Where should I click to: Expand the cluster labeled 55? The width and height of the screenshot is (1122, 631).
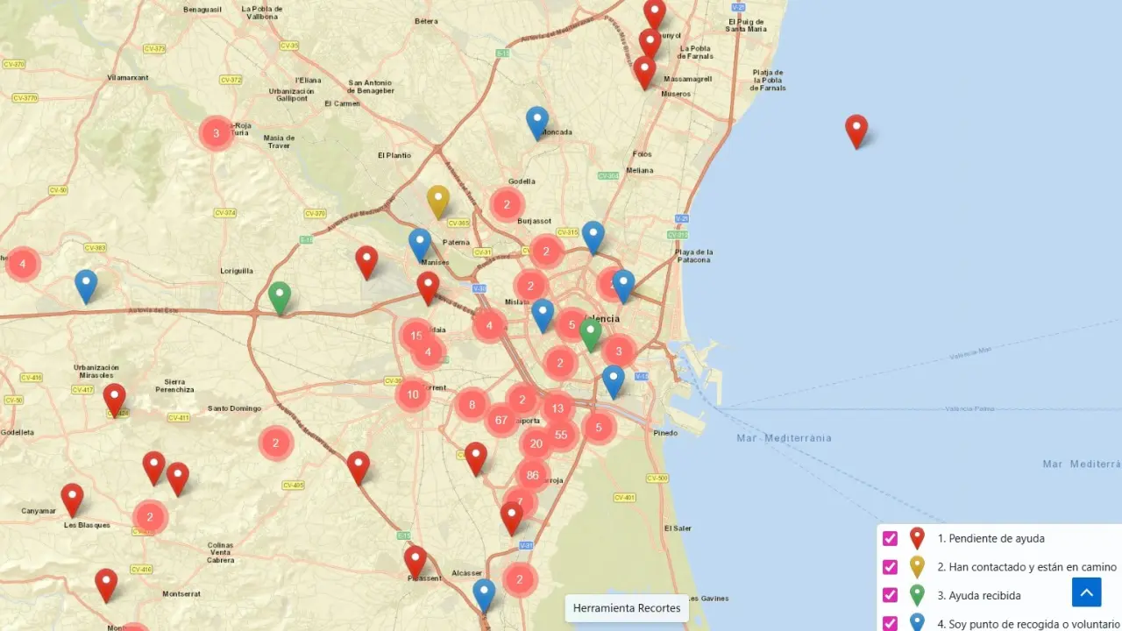(x=561, y=435)
